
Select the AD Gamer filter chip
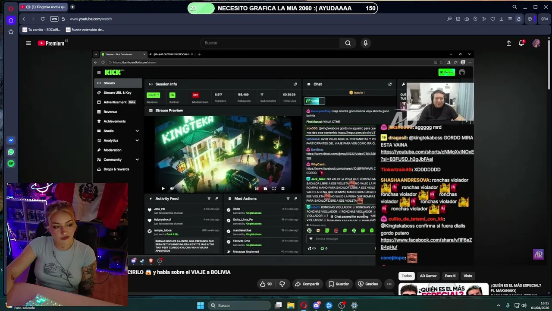pyautogui.click(x=428, y=276)
